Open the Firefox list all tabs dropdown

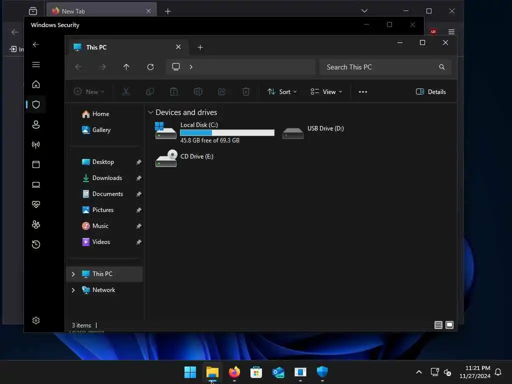coord(364,11)
